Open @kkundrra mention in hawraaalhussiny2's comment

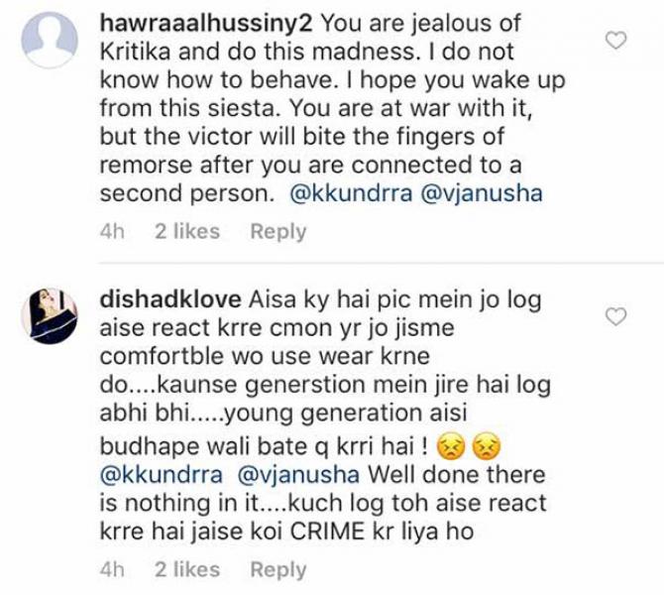[351, 193]
